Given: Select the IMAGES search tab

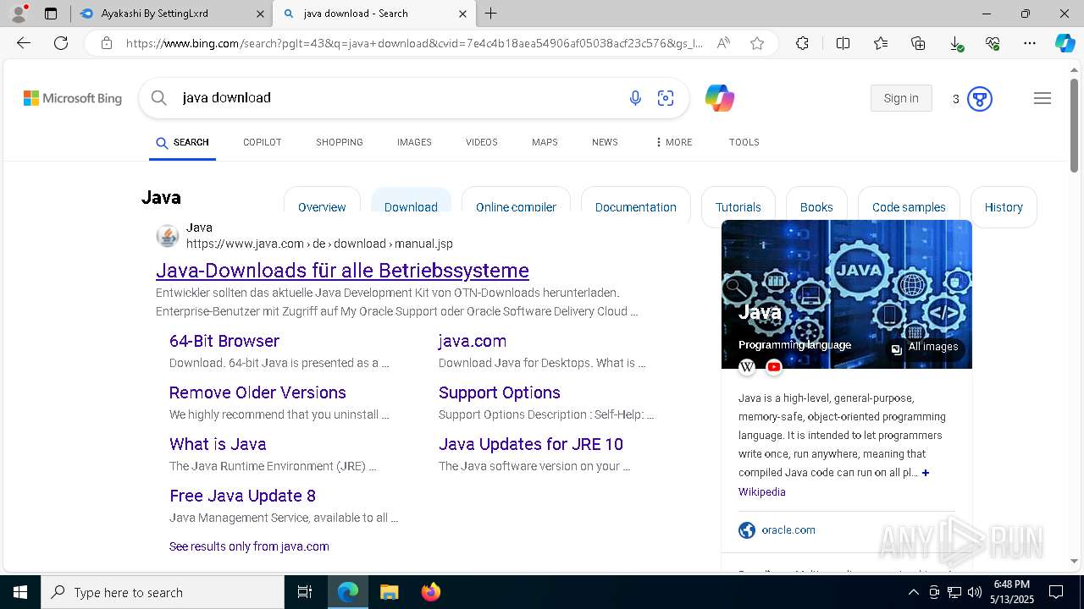Looking at the screenshot, I should click(x=414, y=142).
